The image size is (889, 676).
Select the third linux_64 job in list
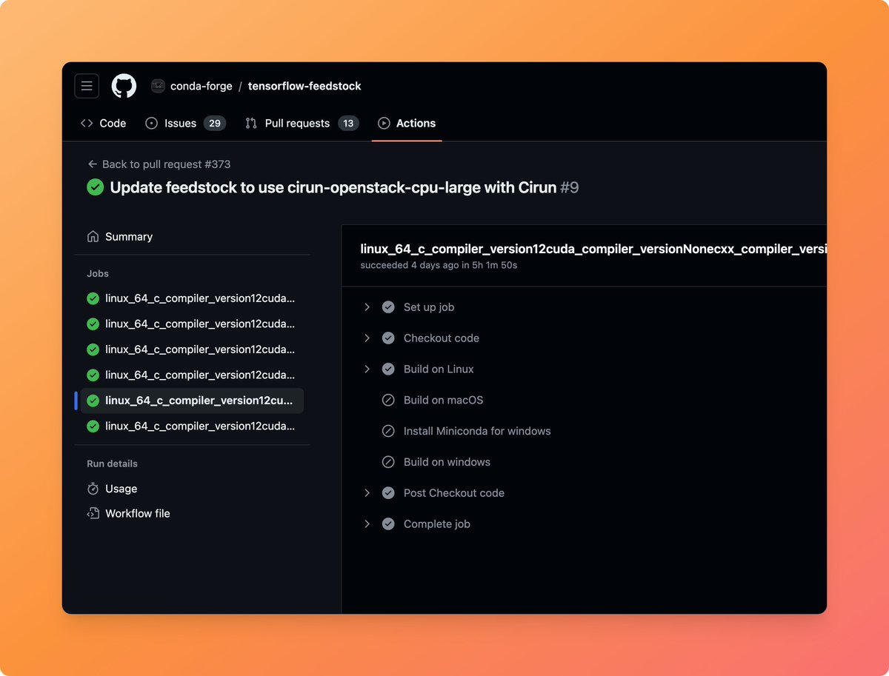coord(192,349)
